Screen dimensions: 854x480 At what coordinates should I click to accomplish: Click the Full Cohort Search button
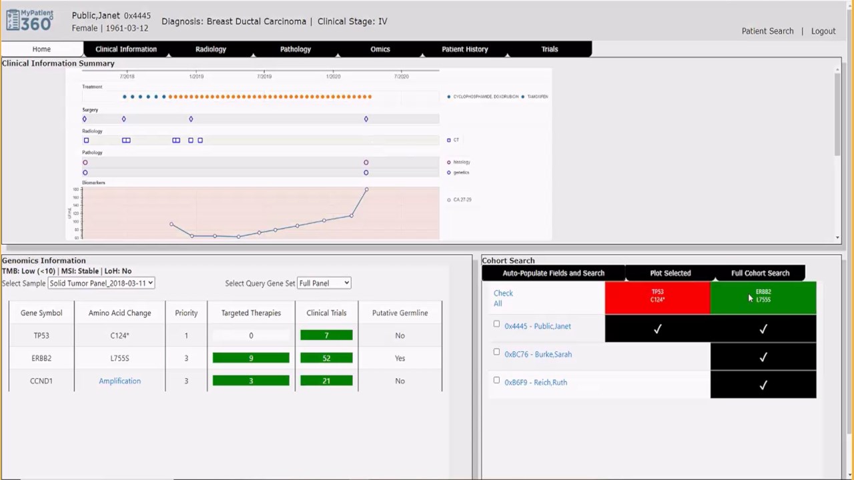(x=760, y=273)
